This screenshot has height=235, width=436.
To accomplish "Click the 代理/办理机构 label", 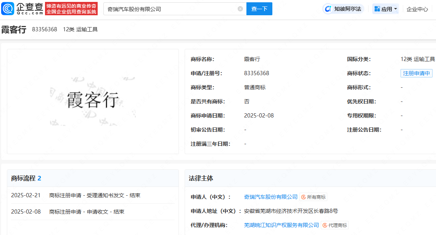I will click(209, 225).
